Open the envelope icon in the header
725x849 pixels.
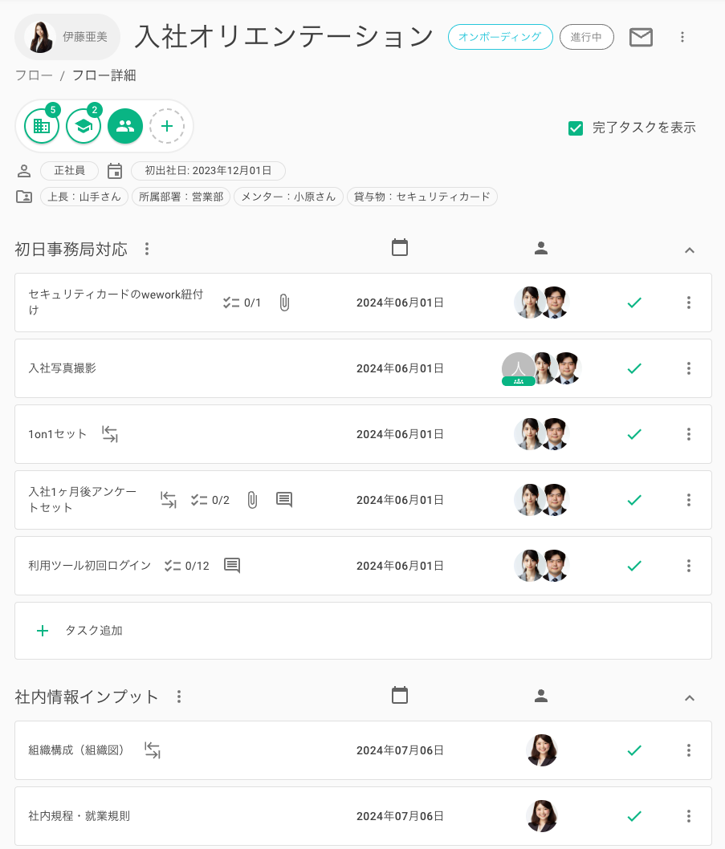pyautogui.click(x=641, y=37)
